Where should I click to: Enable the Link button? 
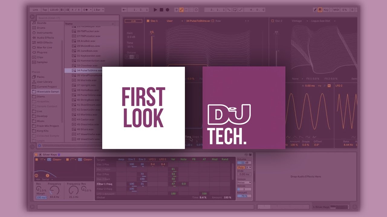[35, 10]
